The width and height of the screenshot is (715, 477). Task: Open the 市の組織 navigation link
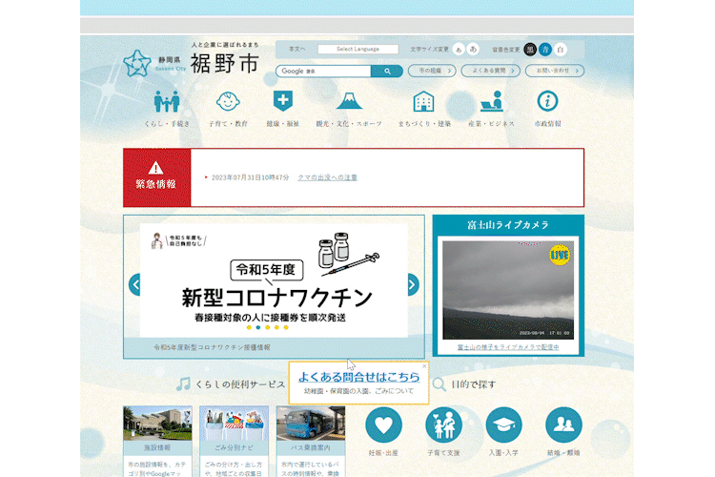[430, 71]
